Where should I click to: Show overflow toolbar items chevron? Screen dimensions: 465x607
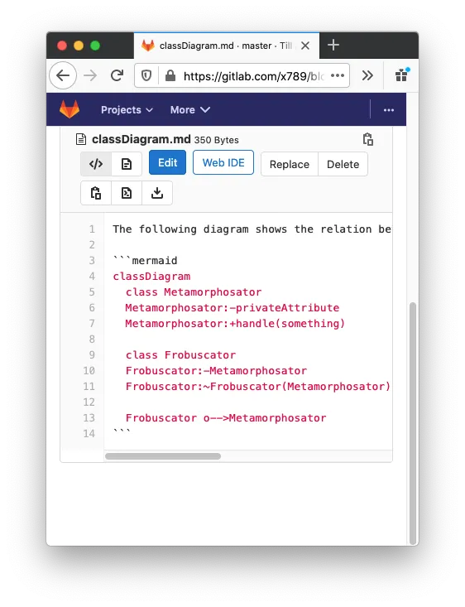tap(367, 75)
